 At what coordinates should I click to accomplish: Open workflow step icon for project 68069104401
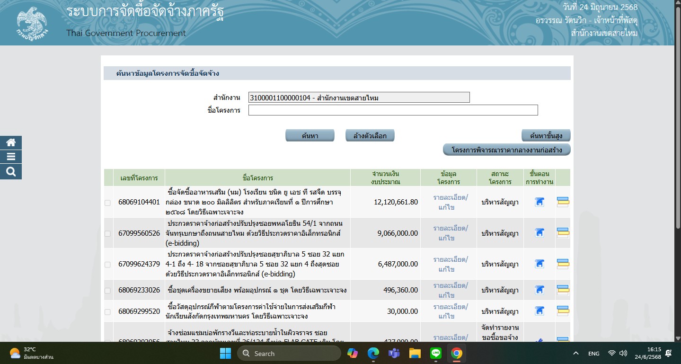point(539,202)
